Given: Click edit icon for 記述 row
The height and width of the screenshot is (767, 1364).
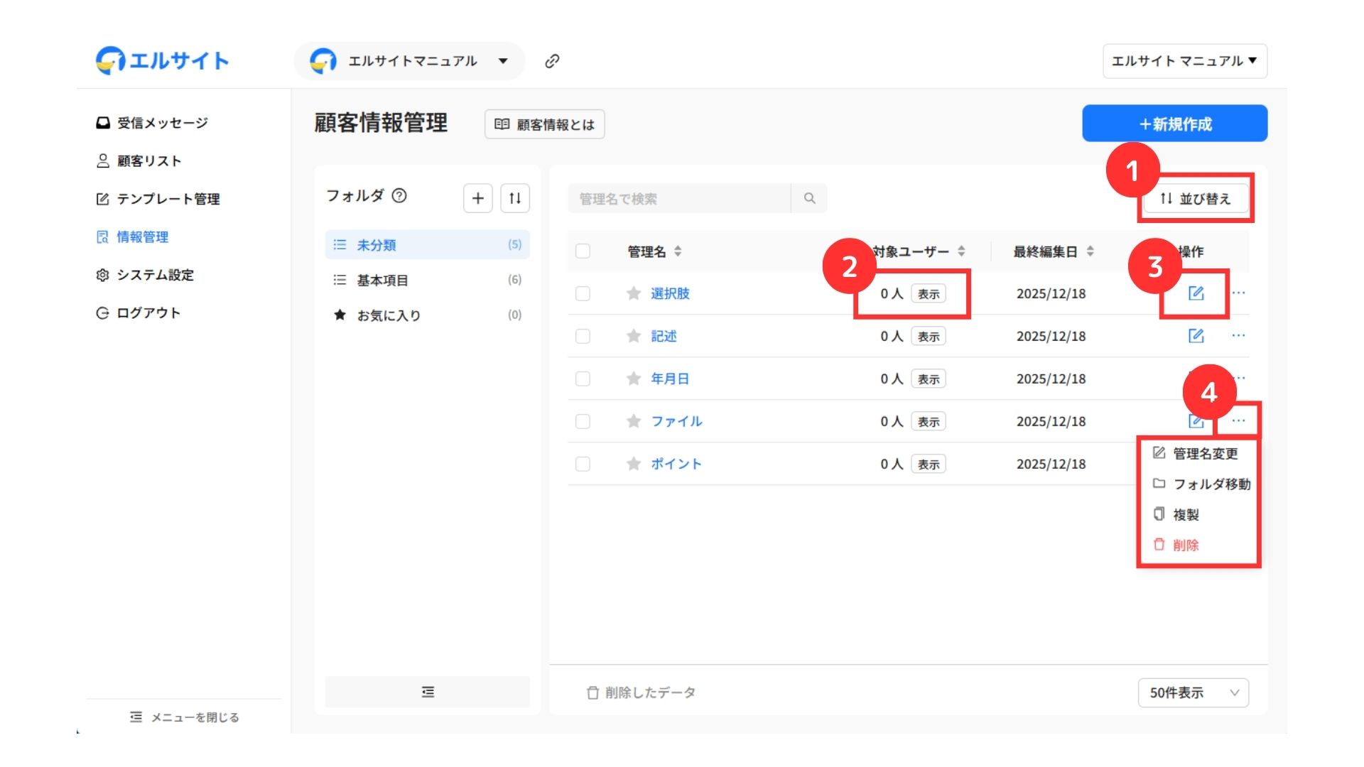Looking at the screenshot, I should pyautogui.click(x=1196, y=336).
